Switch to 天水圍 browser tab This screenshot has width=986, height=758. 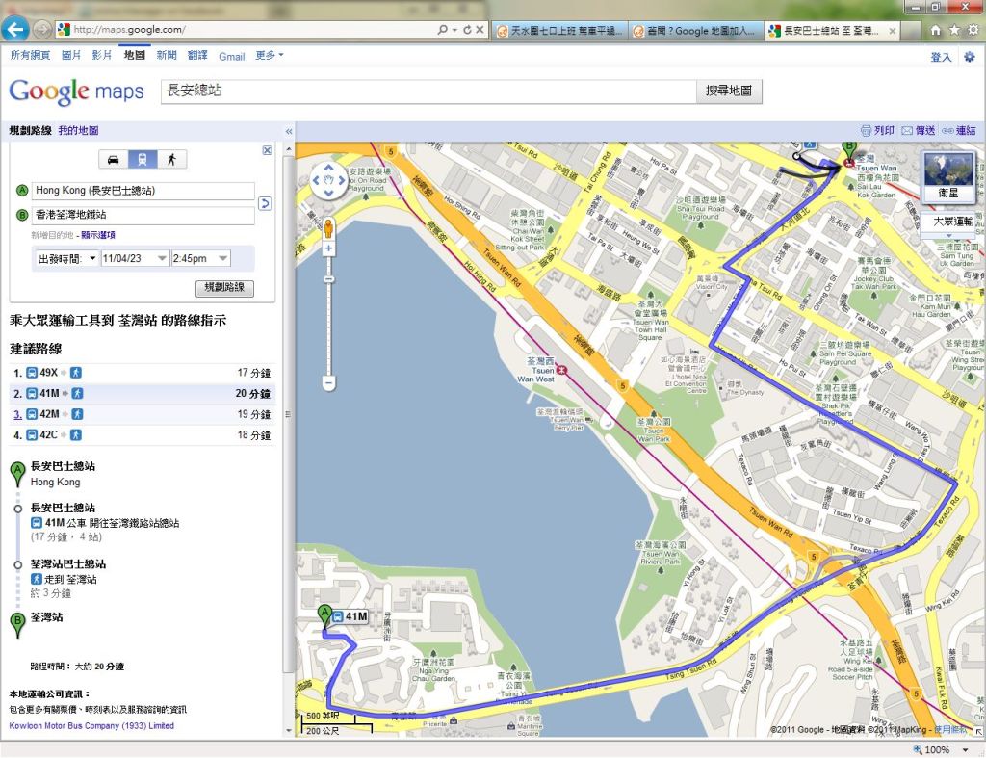click(559, 30)
